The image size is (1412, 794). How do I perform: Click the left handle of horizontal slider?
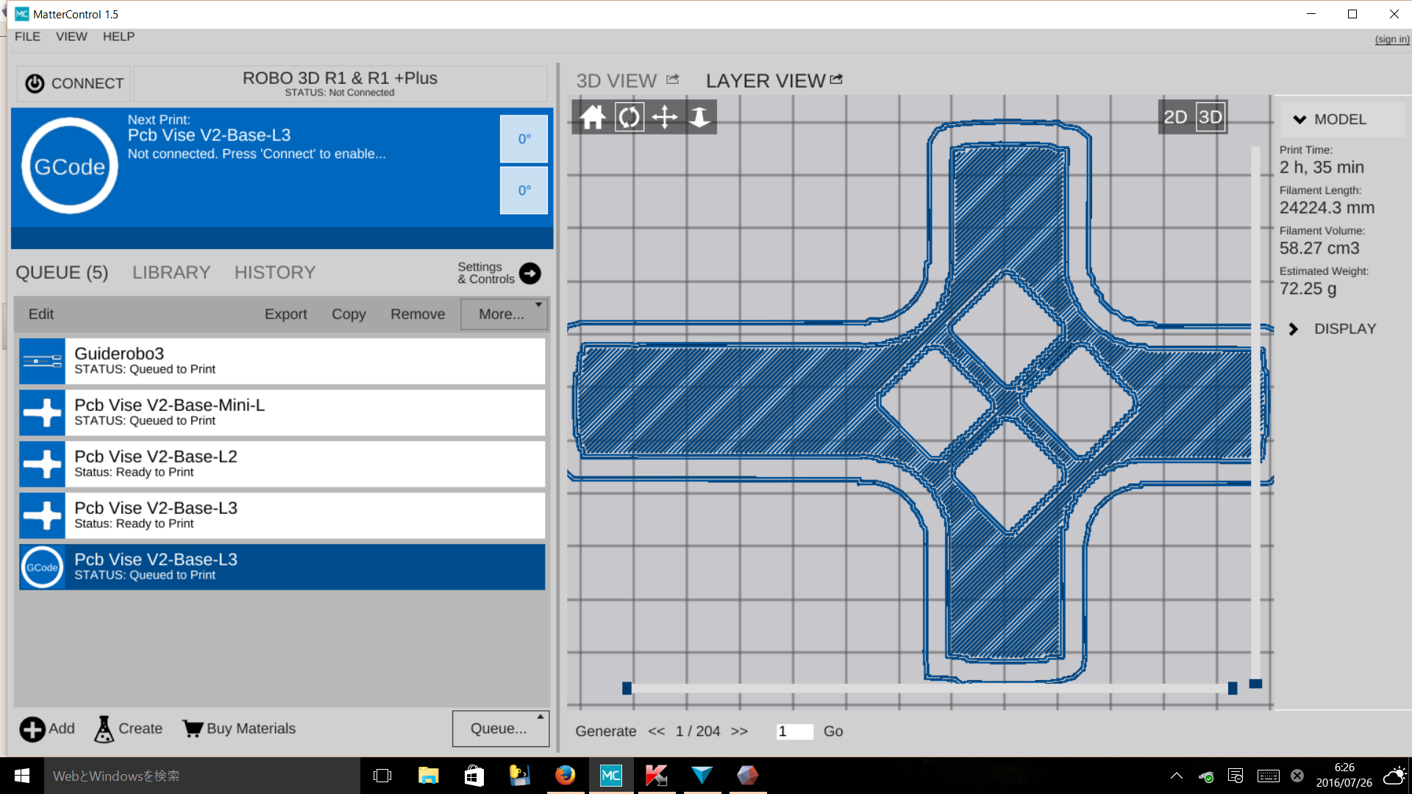click(627, 688)
